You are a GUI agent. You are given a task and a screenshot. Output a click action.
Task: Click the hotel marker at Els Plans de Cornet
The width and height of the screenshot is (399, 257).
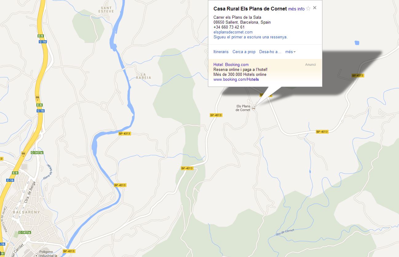(253, 108)
